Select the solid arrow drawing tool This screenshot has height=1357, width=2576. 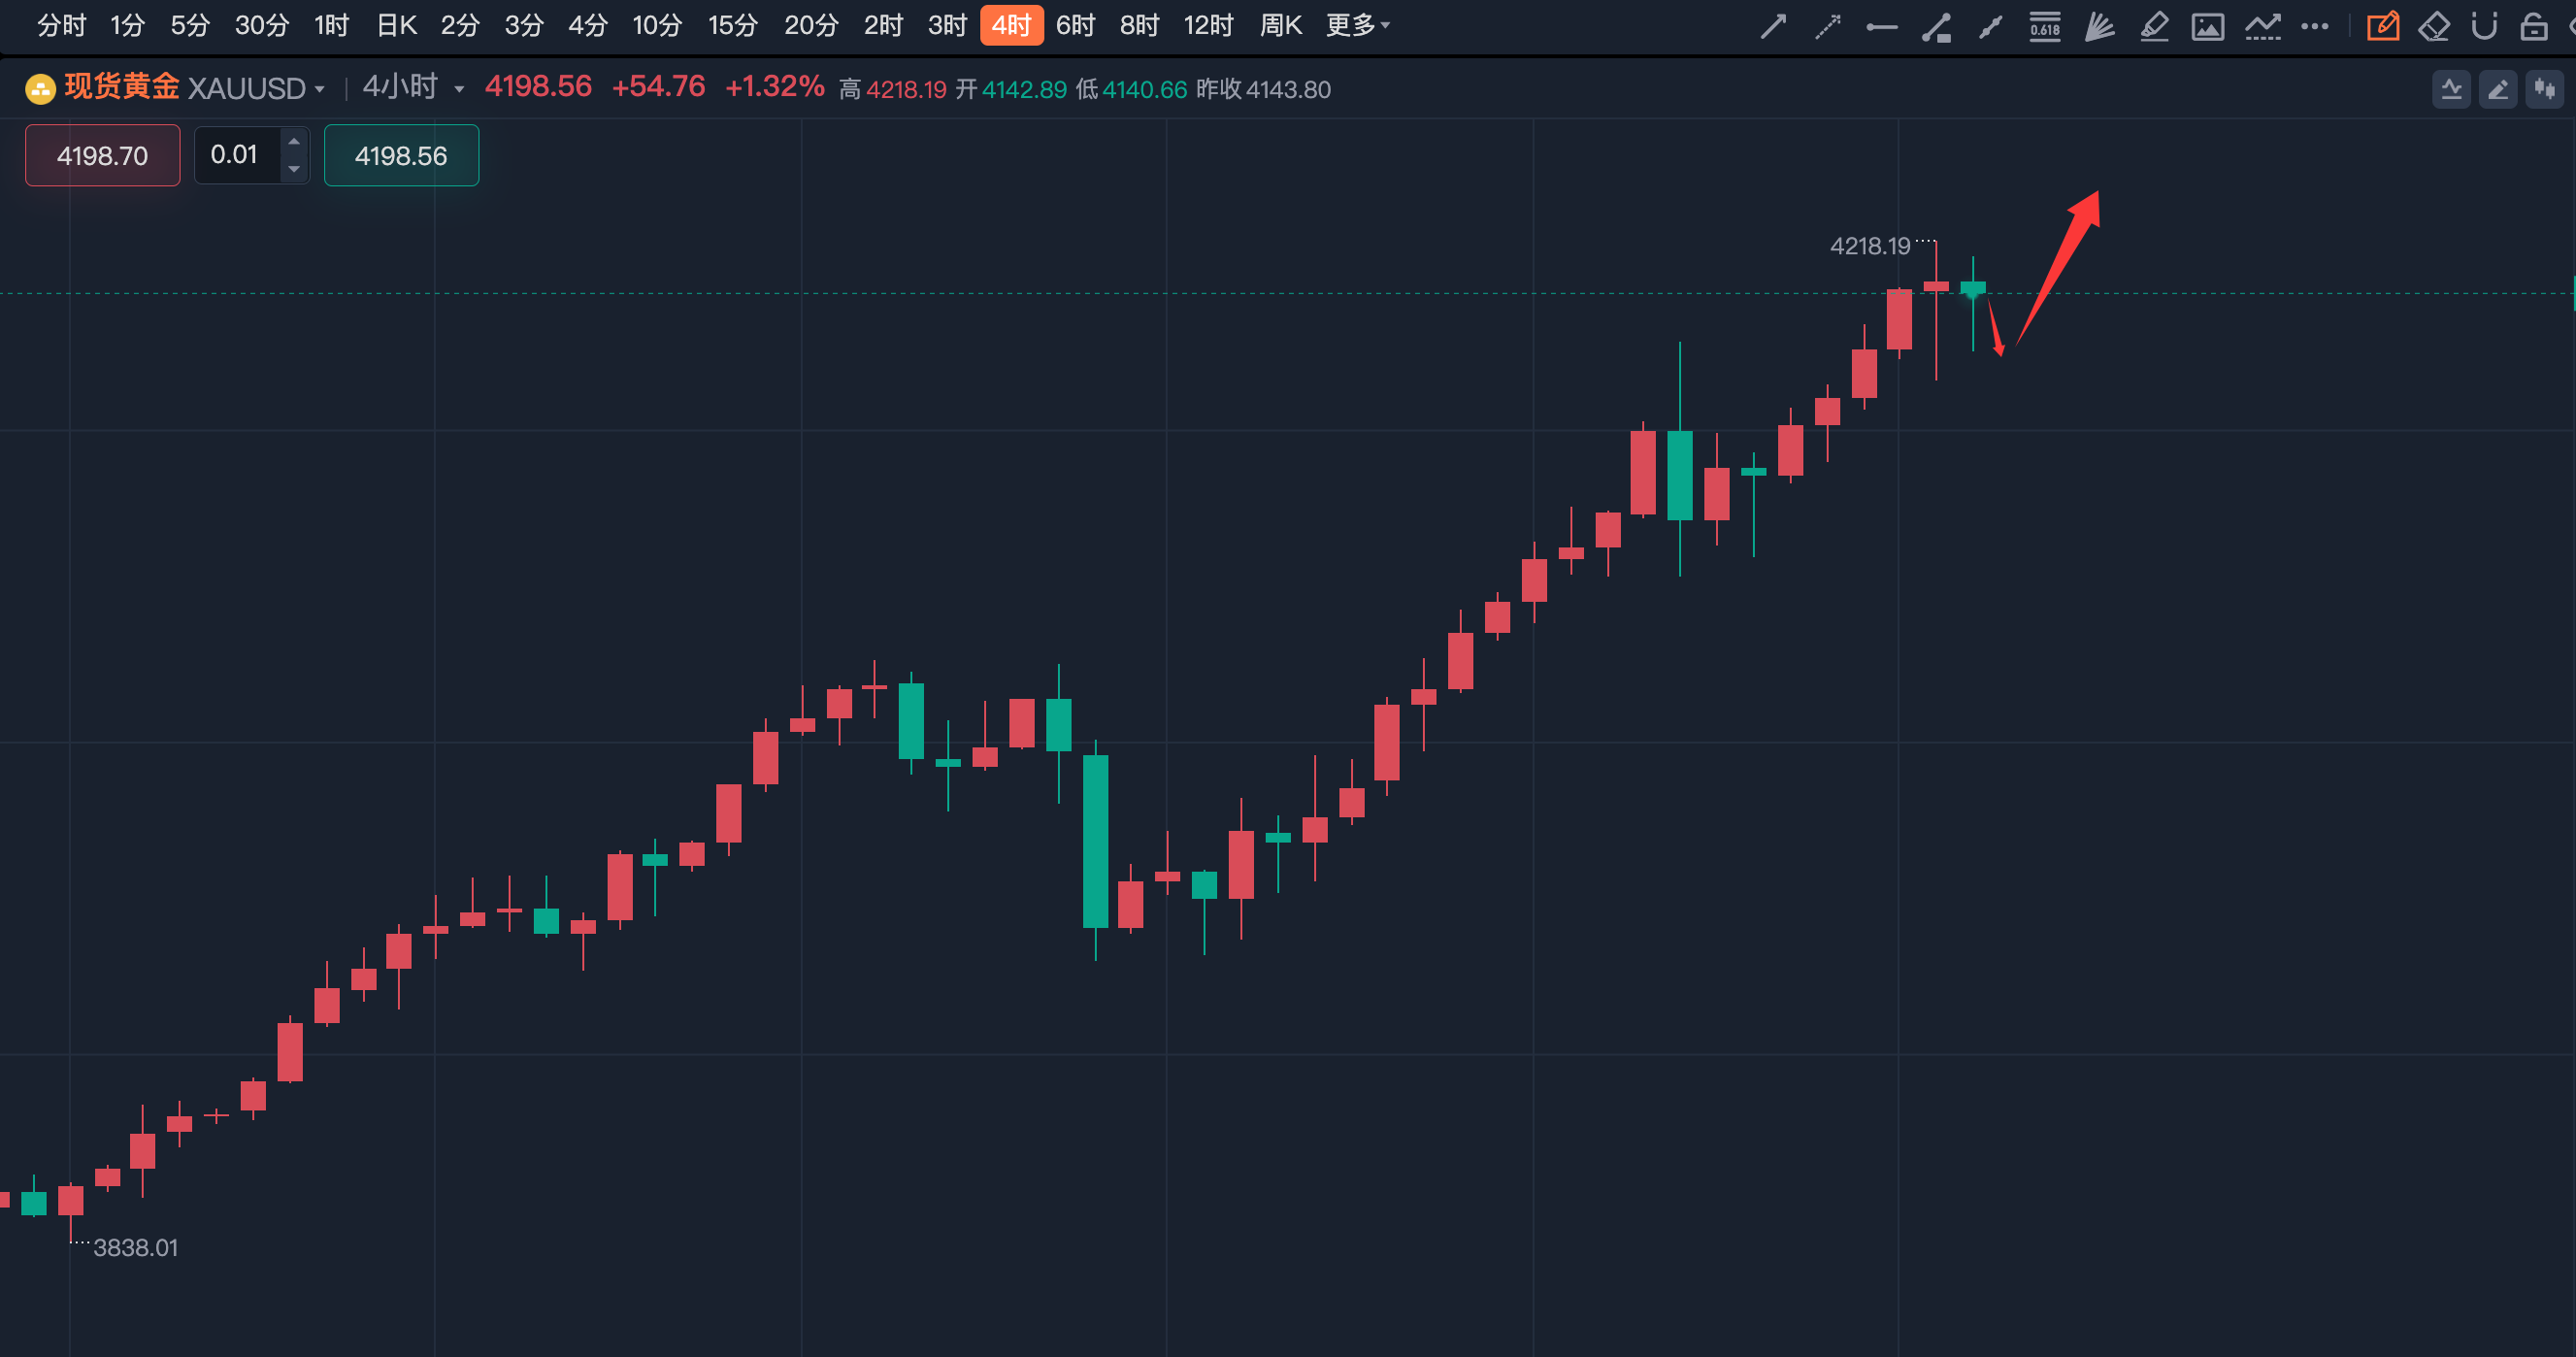[1773, 26]
